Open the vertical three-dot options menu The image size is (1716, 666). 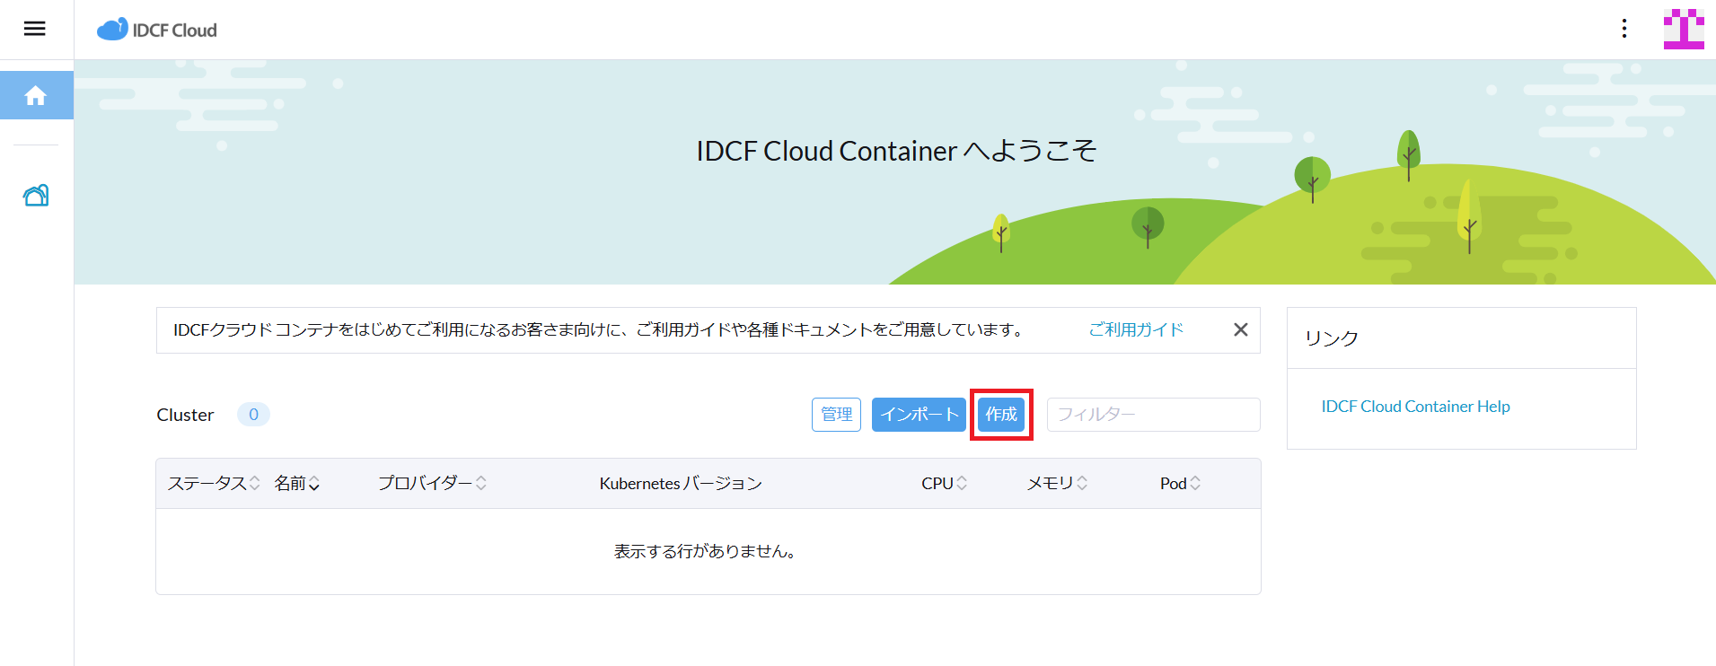(1624, 29)
